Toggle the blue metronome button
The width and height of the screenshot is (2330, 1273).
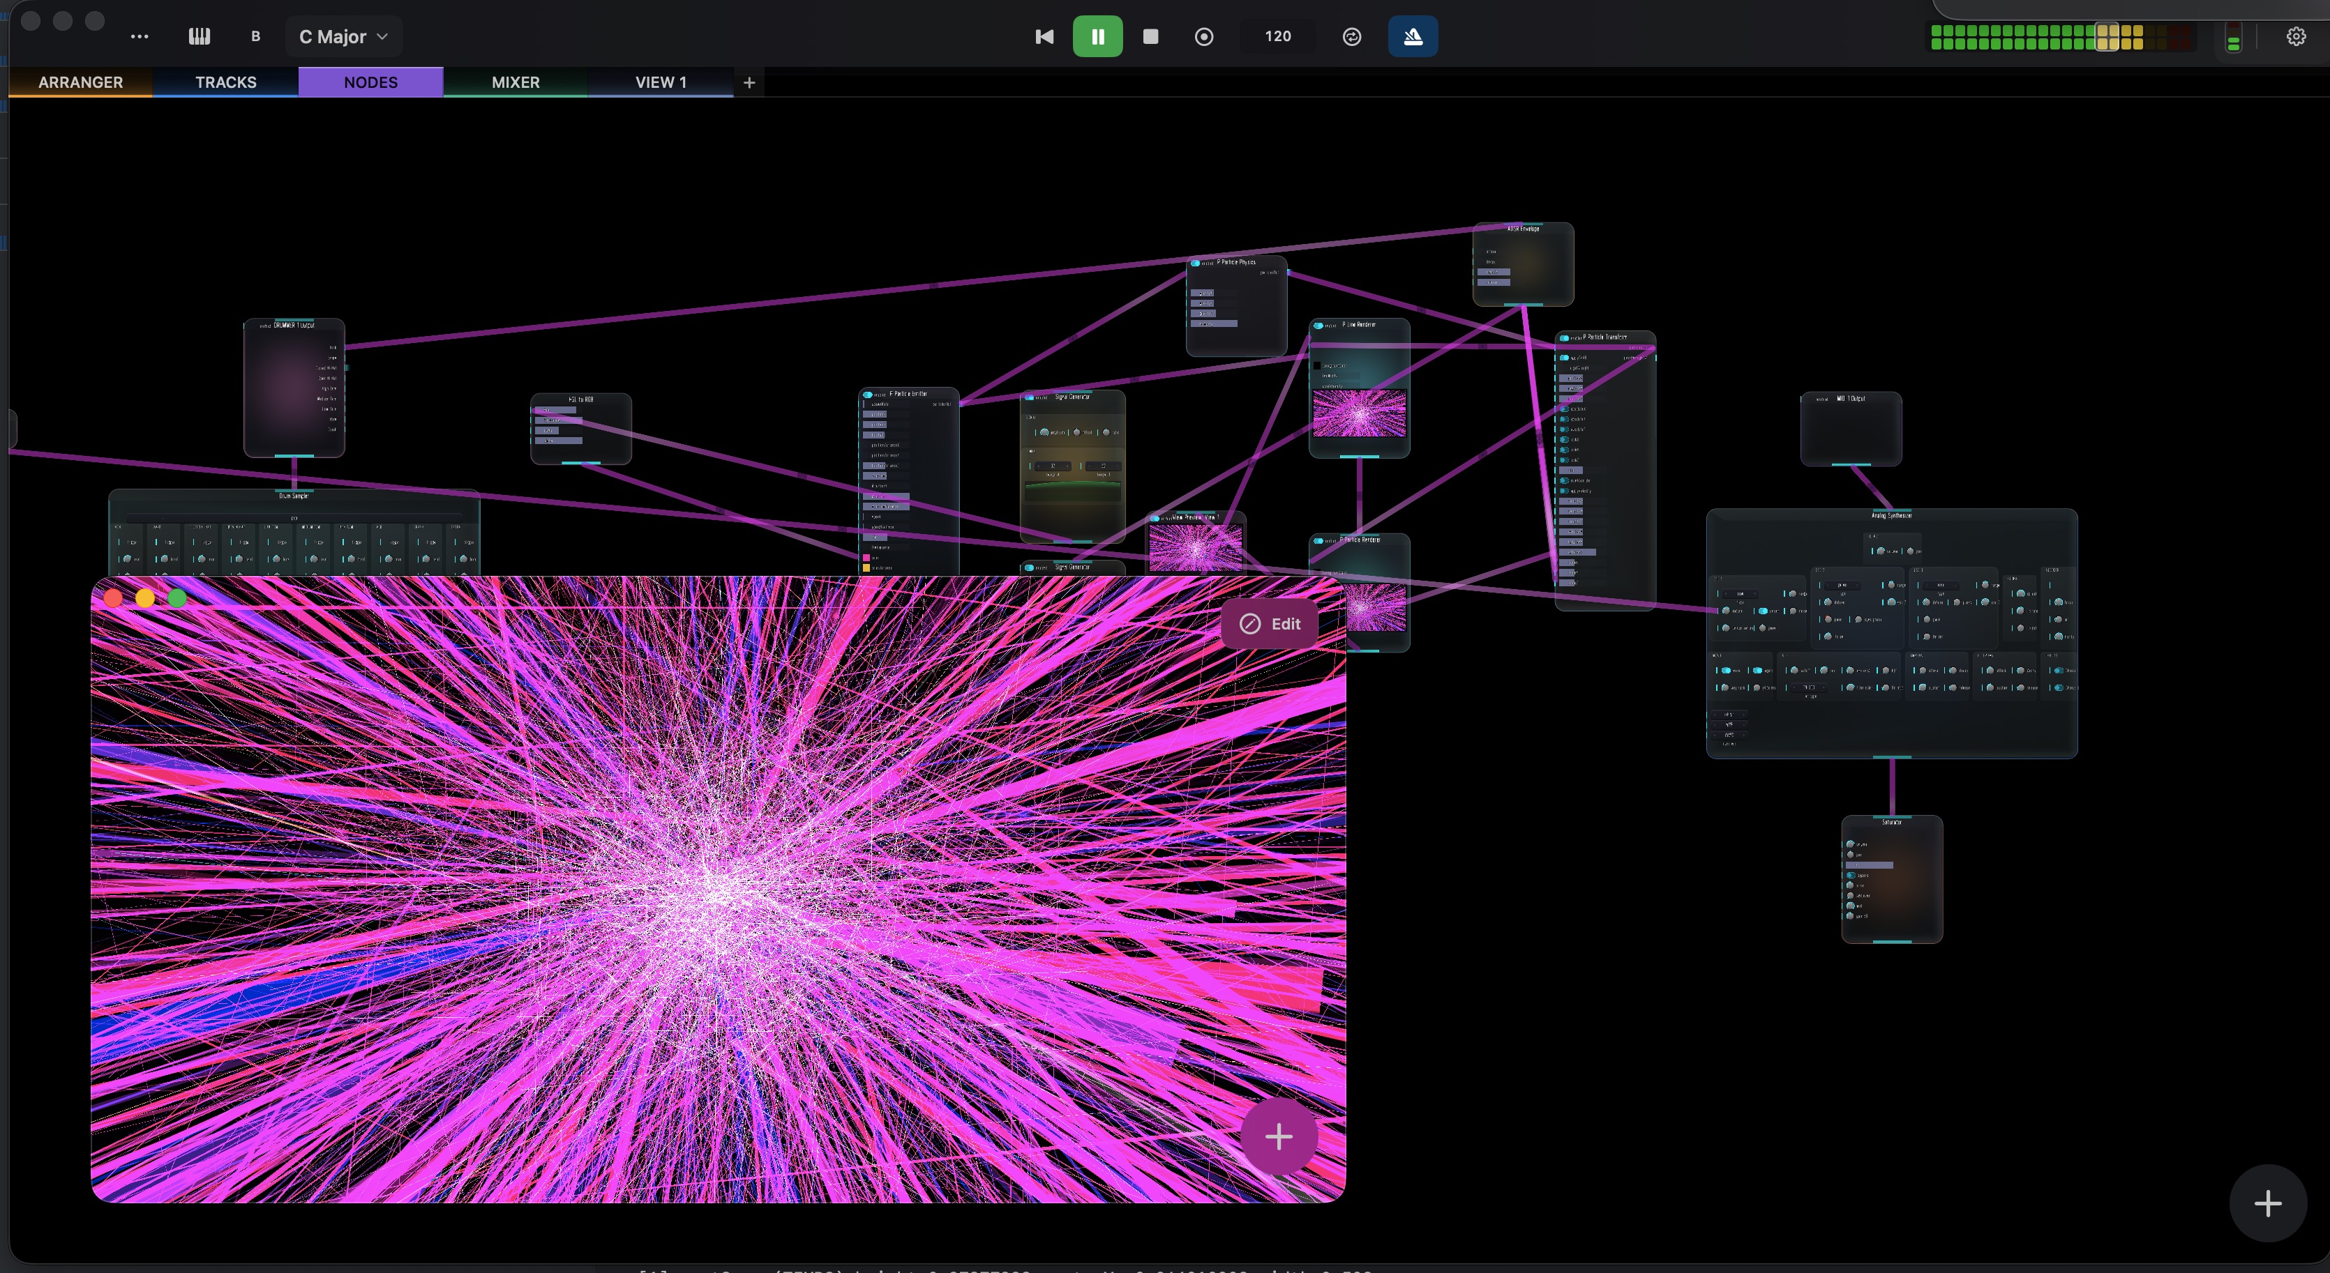[1413, 36]
